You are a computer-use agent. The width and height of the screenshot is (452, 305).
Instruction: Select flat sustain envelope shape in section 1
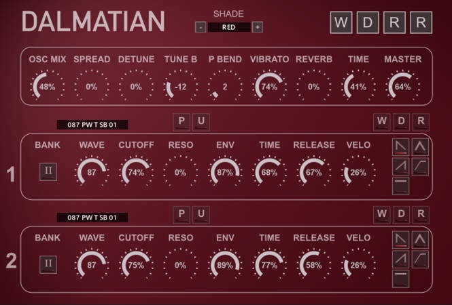[402, 184]
